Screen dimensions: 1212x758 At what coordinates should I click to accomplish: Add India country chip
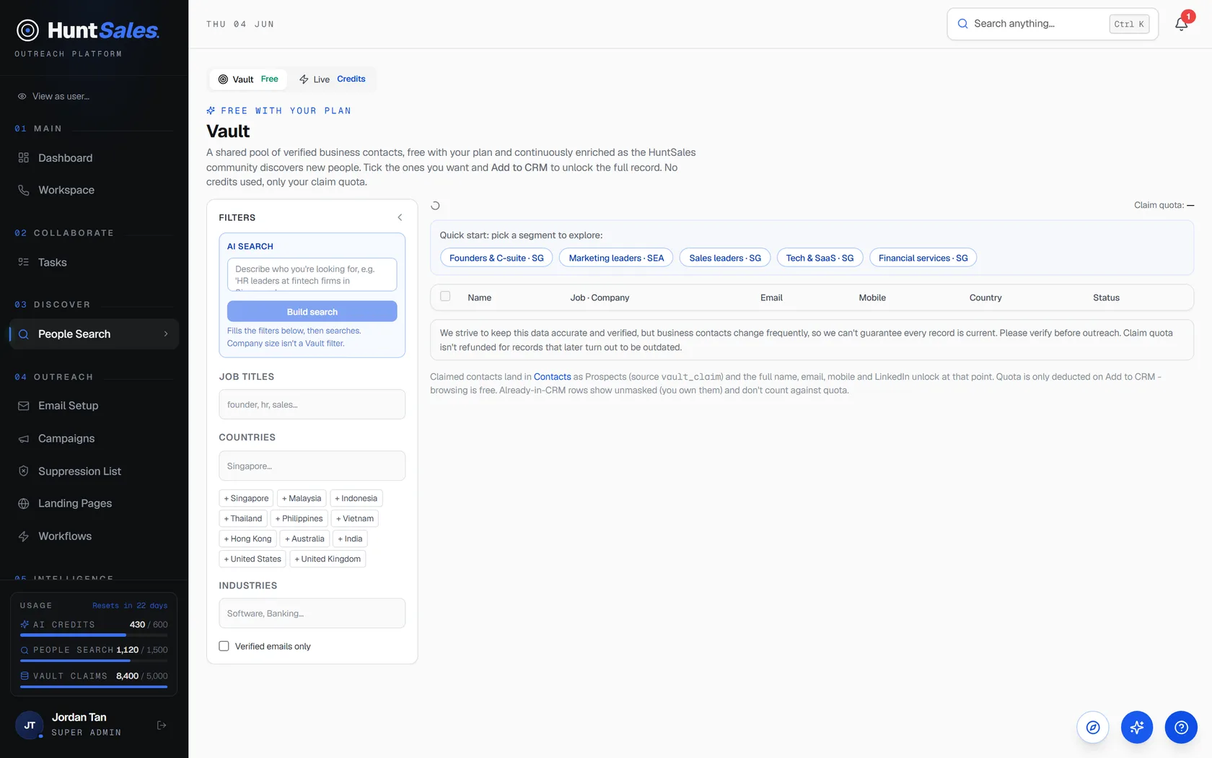(350, 539)
